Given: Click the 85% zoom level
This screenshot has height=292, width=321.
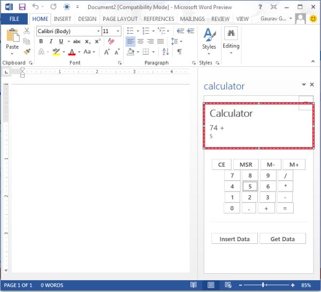Looking at the screenshot, I should [x=306, y=285].
